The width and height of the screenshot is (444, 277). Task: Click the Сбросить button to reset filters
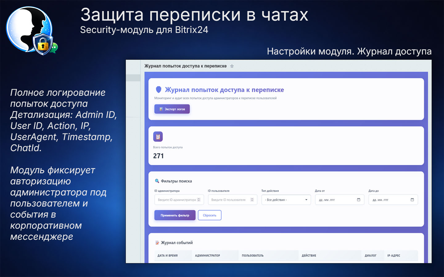click(210, 215)
